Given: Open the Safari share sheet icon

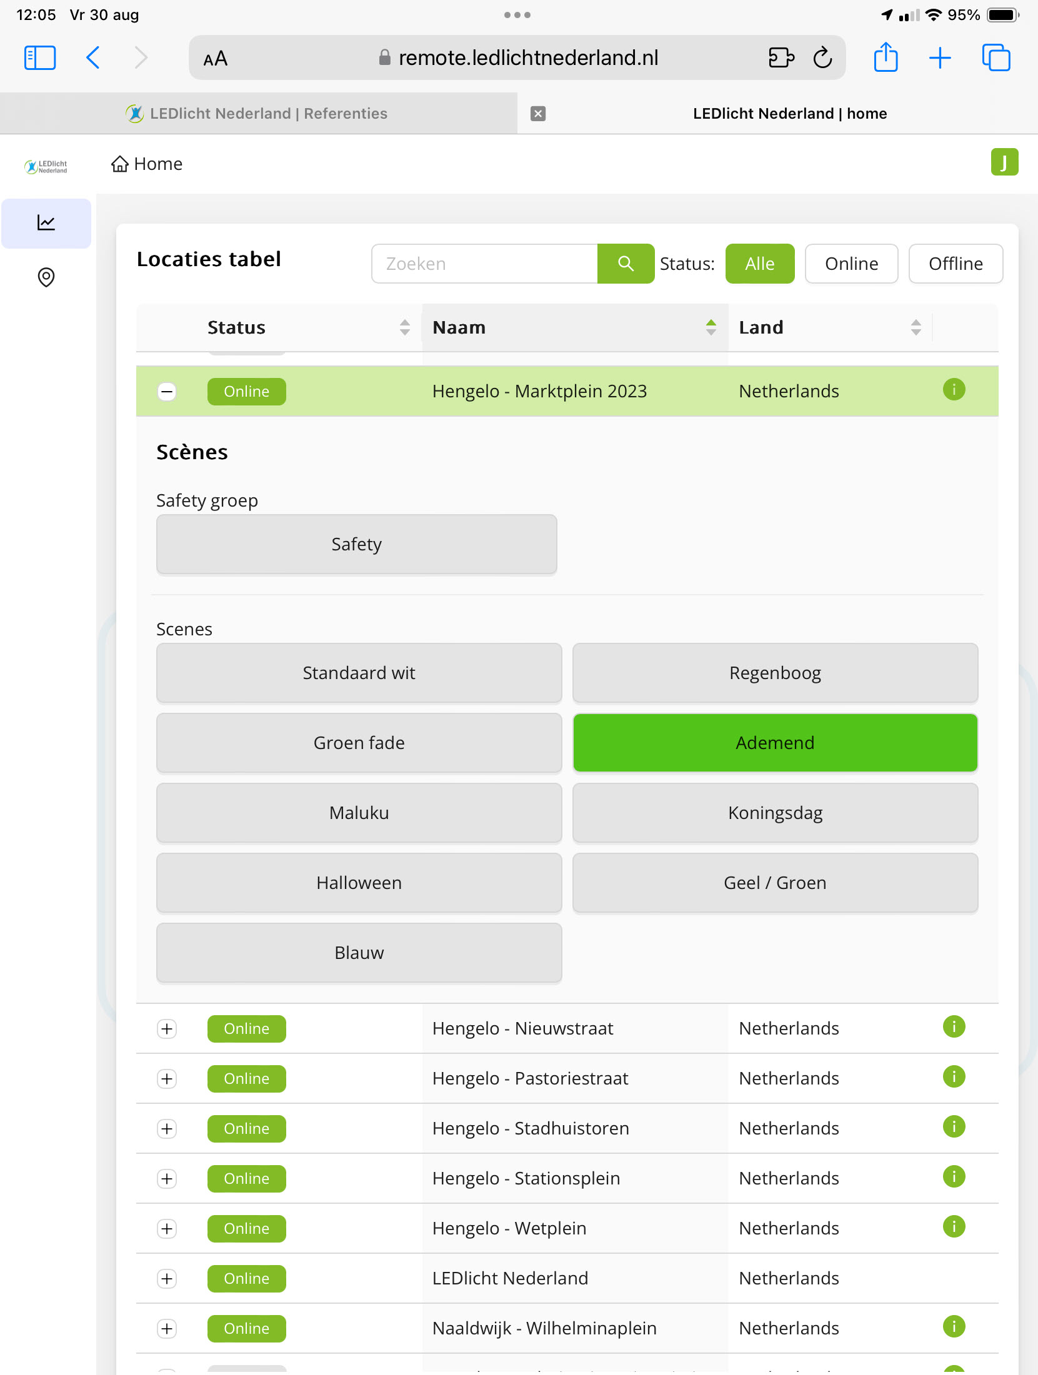Looking at the screenshot, I should pos(886,57).
